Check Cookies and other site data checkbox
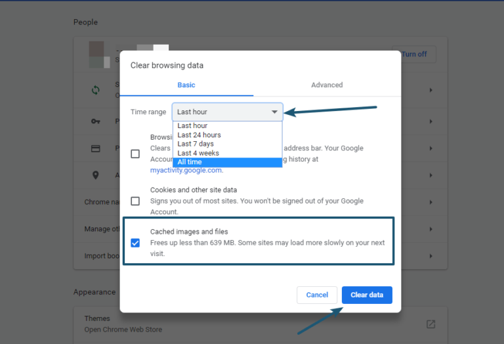This screenshot has width=504, height=344. pos(135,201)
